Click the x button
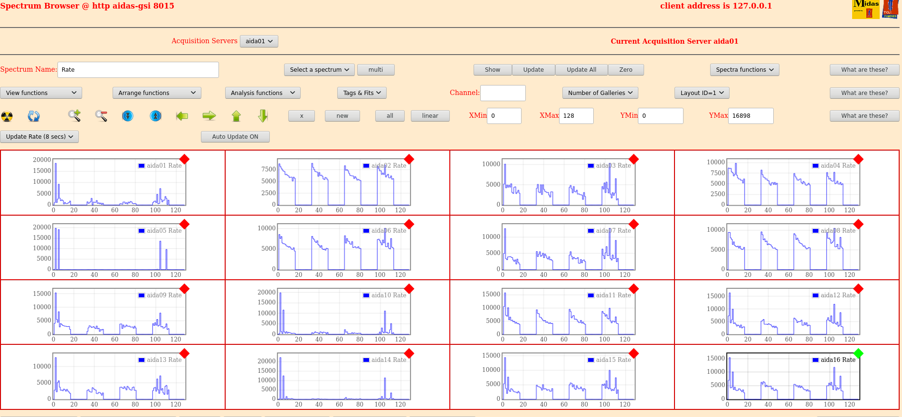The width and height of the screenshot is (902, 417). tap(302, 116)
